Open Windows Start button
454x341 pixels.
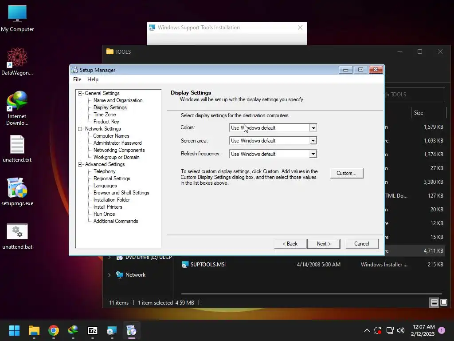pyautogui.click(x=14, y=330)
